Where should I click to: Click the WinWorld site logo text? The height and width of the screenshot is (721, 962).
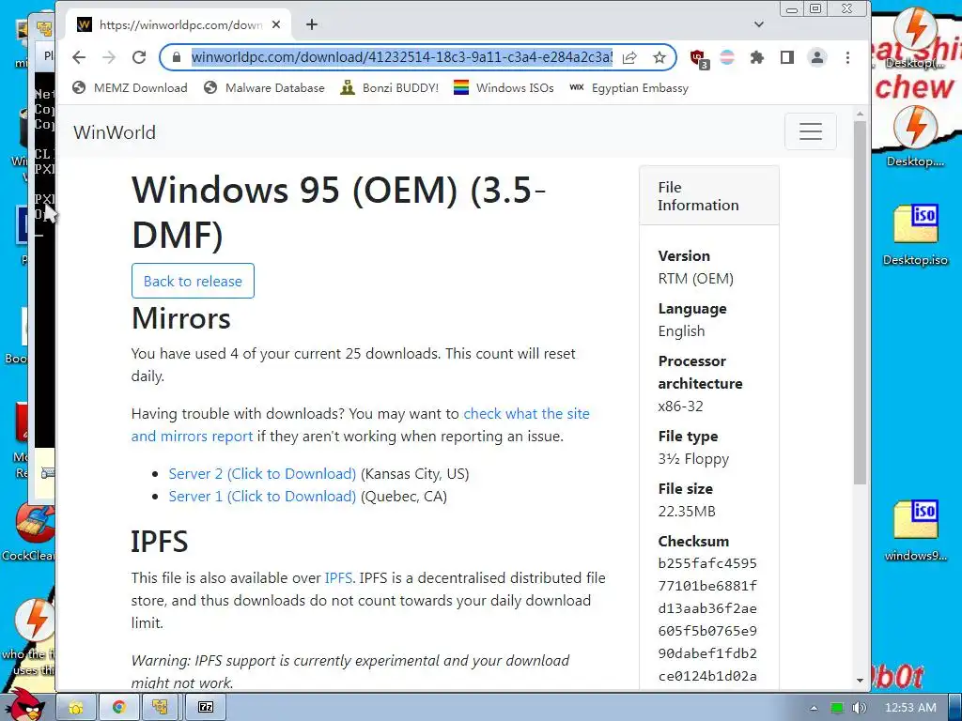pos(115,132)
